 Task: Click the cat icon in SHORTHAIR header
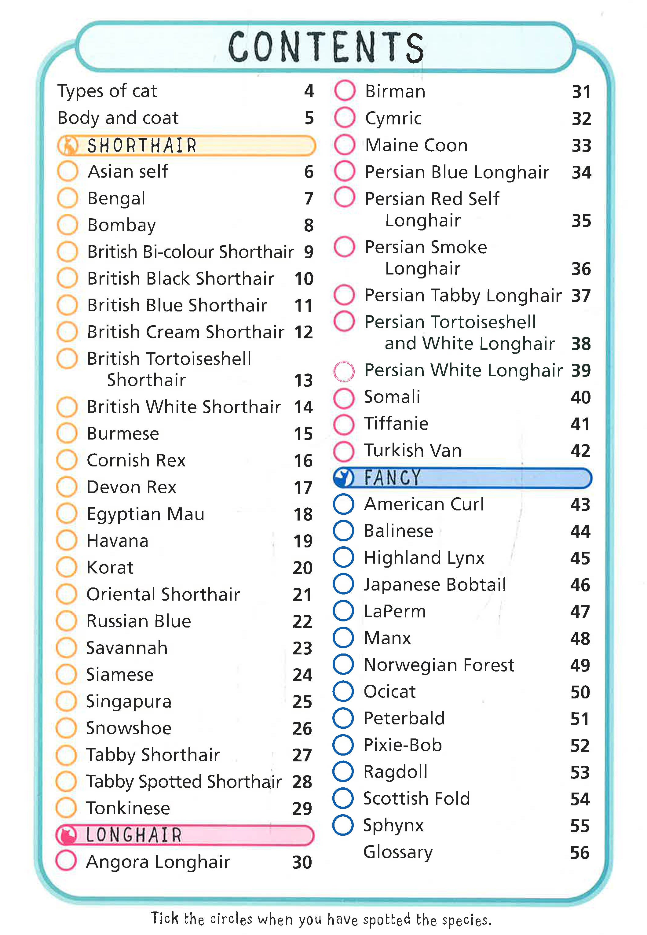(x=68, y=146)
